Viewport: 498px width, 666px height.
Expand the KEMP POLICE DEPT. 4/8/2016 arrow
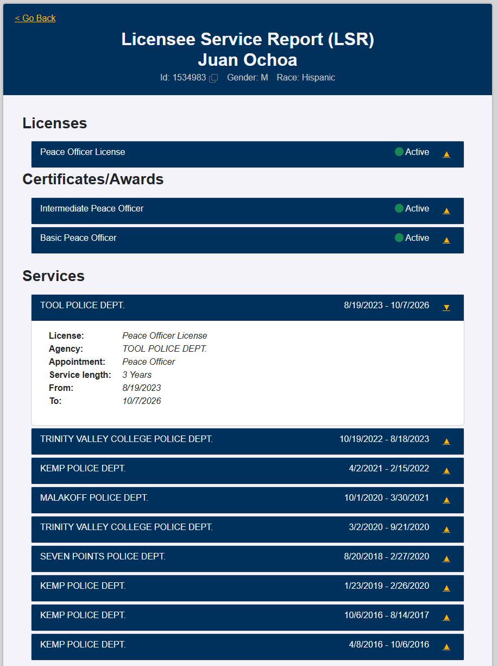[x=446, y=647]
